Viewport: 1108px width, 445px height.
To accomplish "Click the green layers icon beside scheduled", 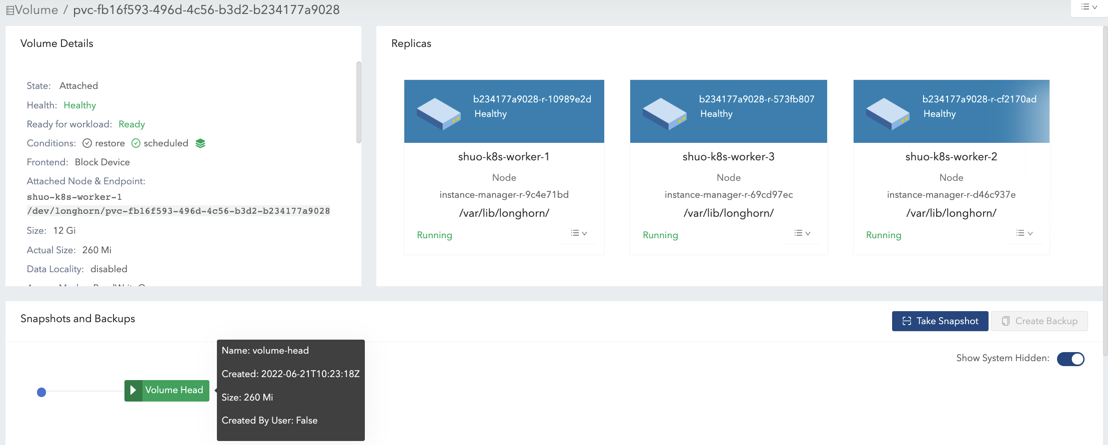I will [200, 143].
